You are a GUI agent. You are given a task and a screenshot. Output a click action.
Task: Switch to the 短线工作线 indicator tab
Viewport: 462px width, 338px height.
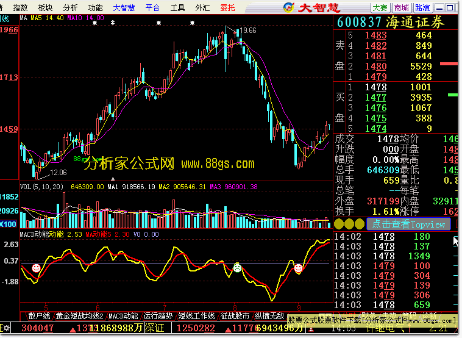pyautogui.click(x=196, y=316)
